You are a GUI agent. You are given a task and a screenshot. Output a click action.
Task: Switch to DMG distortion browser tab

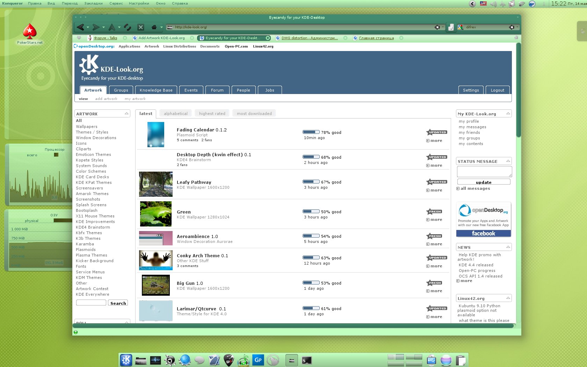click(310, 38)
